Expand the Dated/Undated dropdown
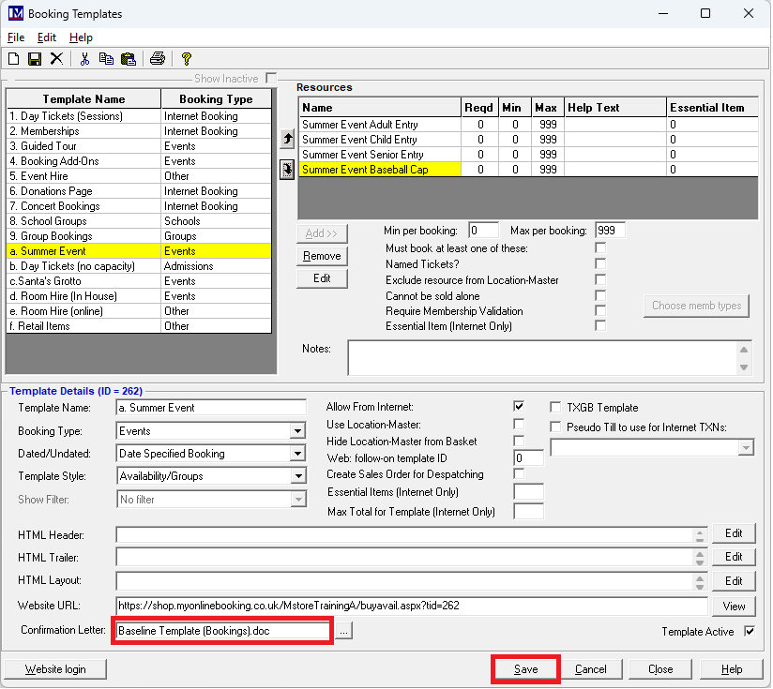 pos(297,454)
